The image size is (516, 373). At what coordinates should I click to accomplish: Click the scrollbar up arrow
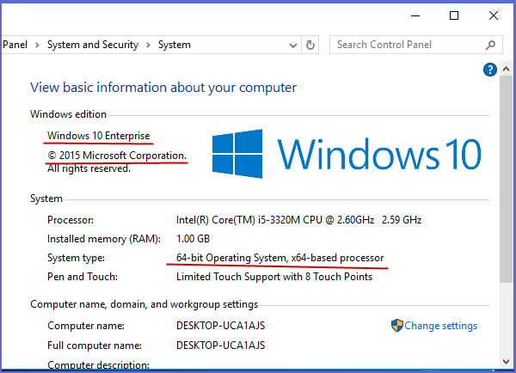point(507,69)
